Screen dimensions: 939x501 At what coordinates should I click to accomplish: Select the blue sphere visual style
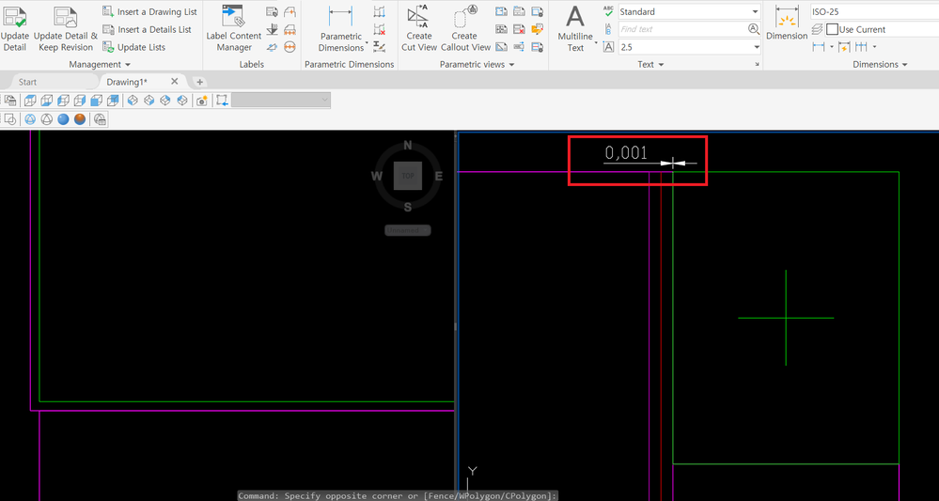point(64,119)
